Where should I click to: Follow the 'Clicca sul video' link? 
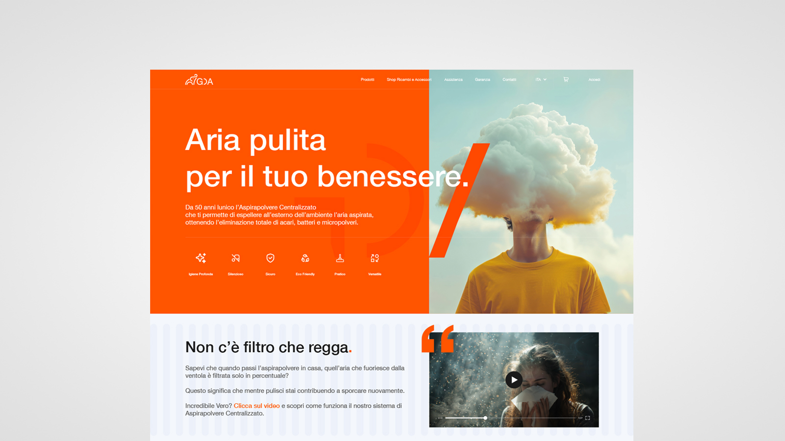(x=257, y=406)
